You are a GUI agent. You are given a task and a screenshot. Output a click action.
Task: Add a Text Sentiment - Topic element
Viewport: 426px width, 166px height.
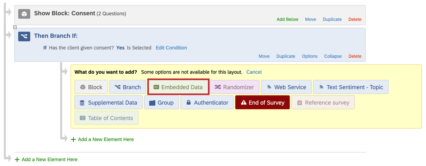point(351,87)
